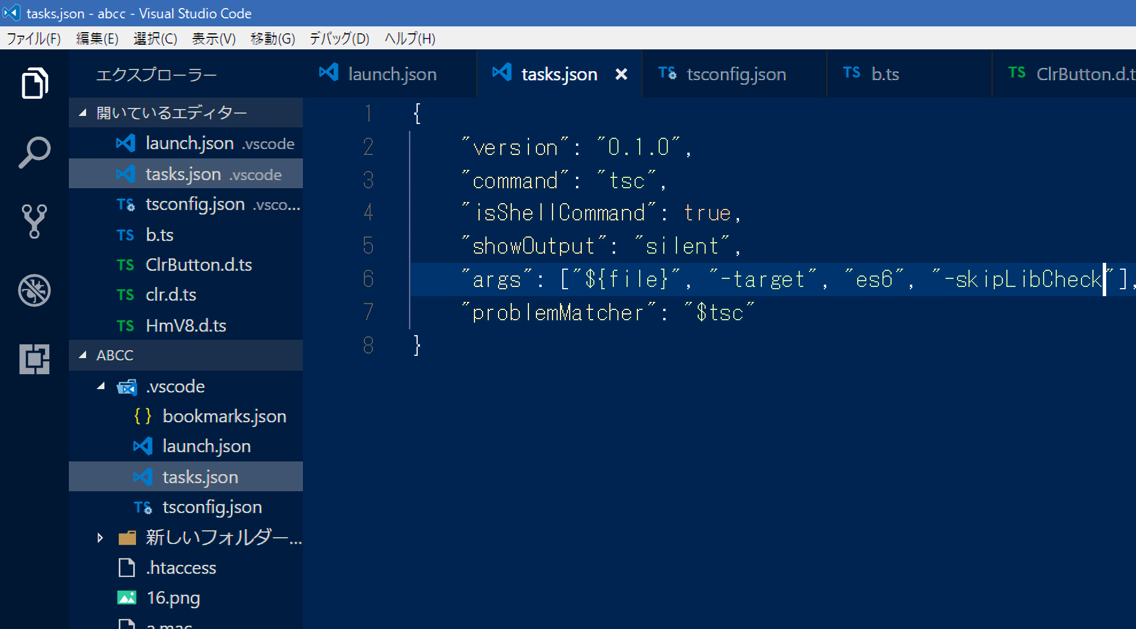Viewport: 1136px width, 629px height.
Task: Open the Extensions view icon
Action: pyautogui.click(x=34, y=359)
